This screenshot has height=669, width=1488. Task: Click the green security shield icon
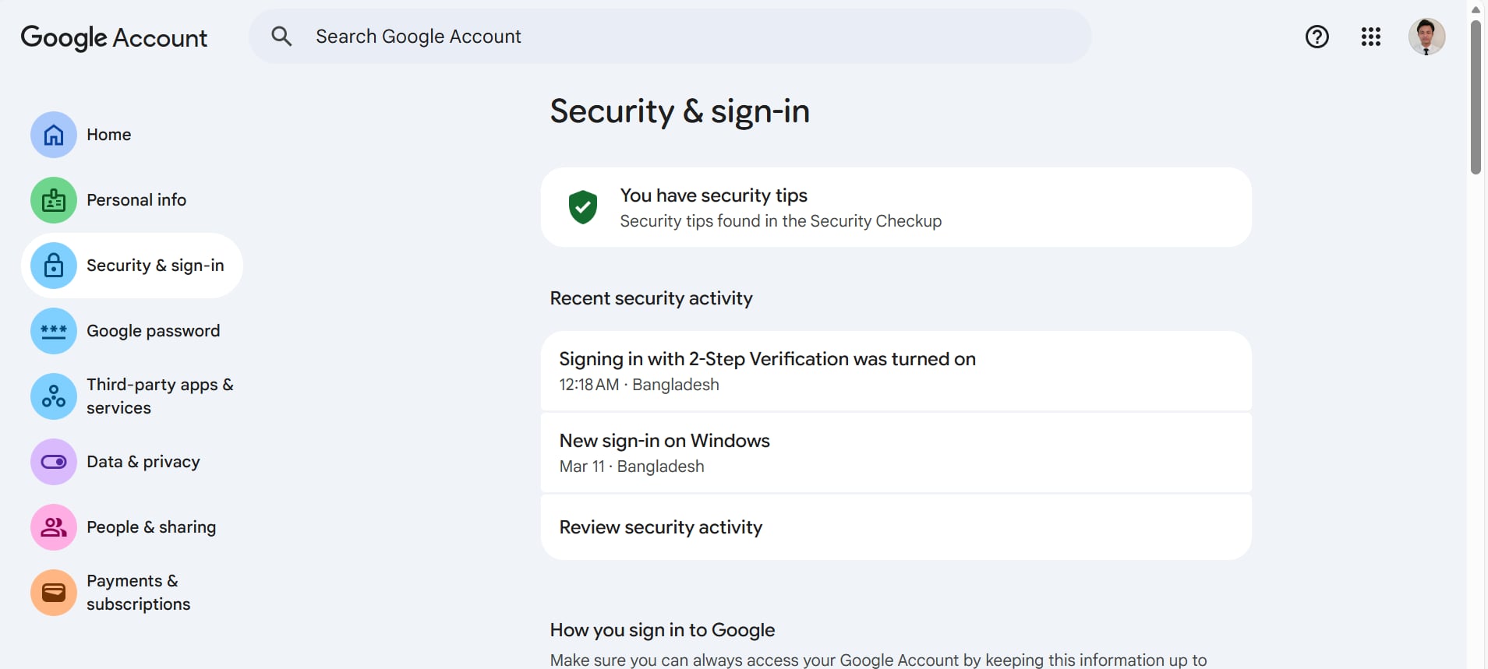[582, 207]
